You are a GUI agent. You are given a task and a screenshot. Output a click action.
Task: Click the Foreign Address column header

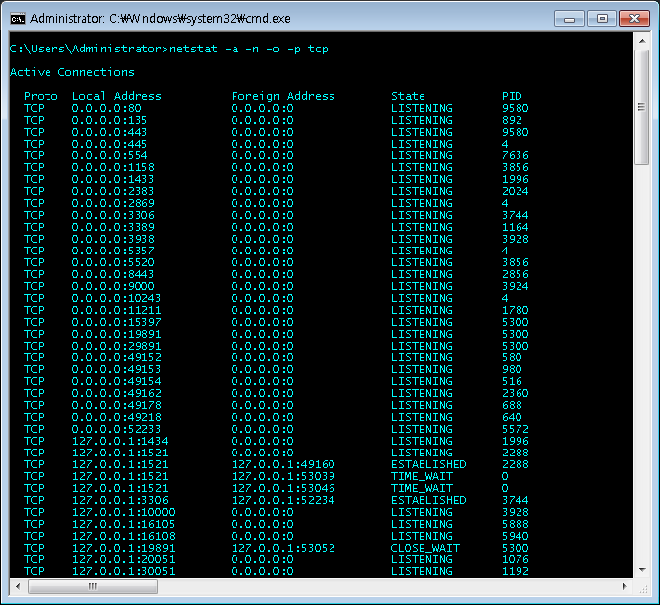283,96
